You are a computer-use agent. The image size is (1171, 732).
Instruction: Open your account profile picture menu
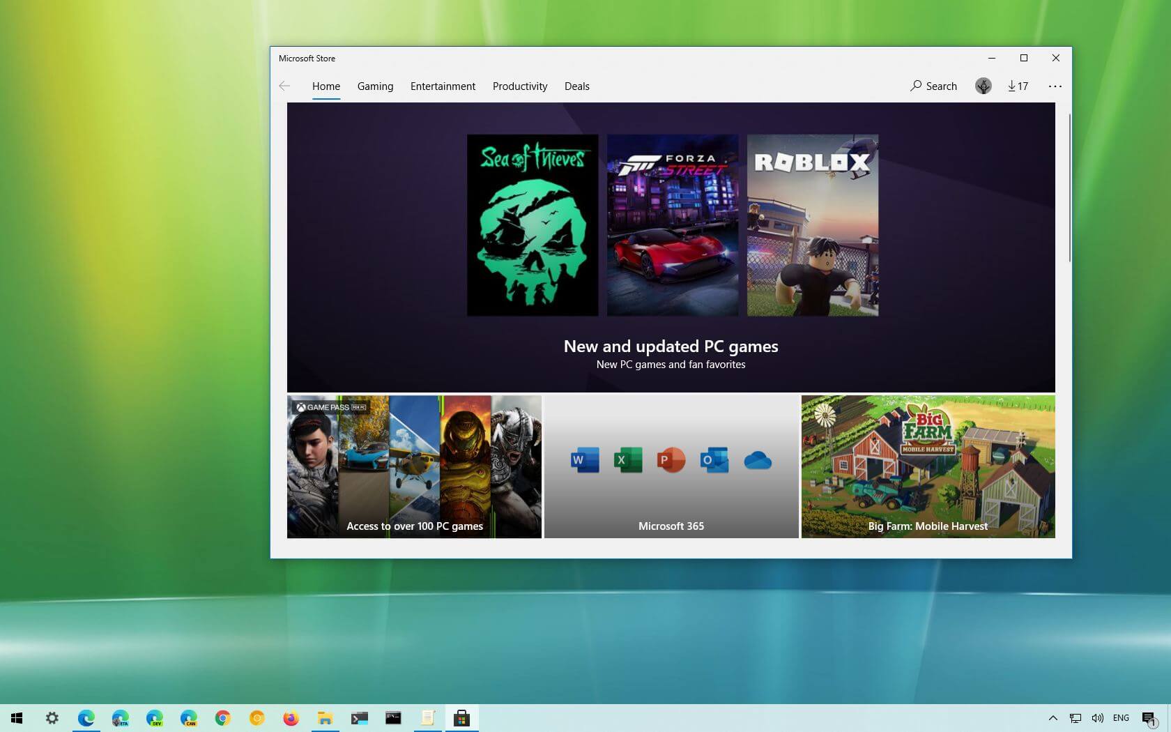(983, 86)
